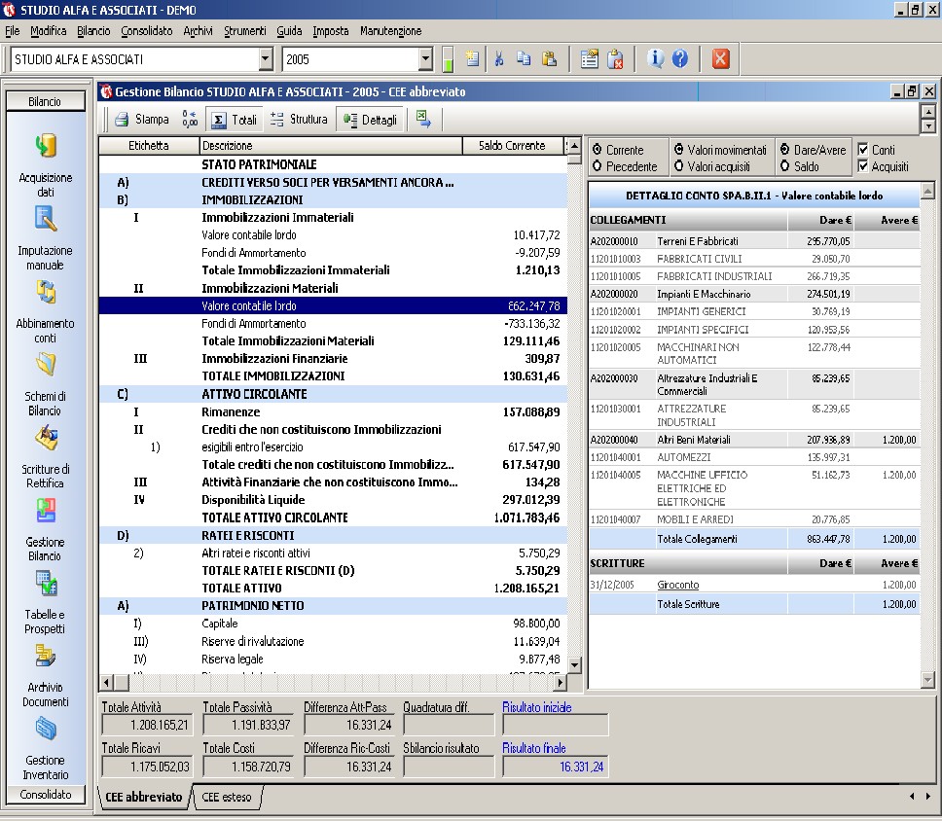Open the Strumenti menu
The height and width of the screenshot is (821, 942).
[244, 31]
